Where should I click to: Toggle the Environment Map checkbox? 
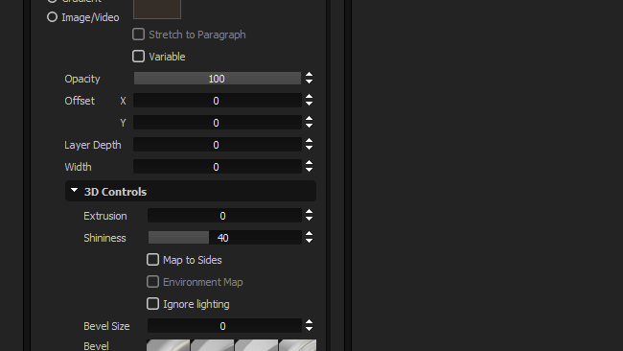152,282
